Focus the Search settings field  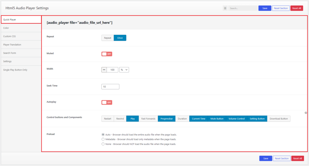click(x=243, y=8)
